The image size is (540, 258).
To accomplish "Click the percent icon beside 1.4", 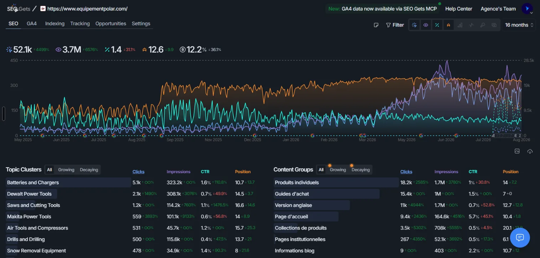I will [x=107, y=50].
